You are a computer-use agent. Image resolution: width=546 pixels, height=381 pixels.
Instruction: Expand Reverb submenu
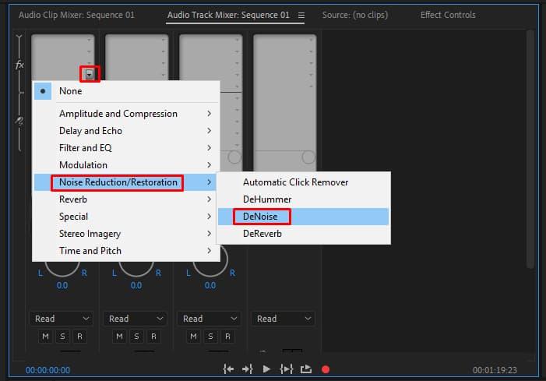126,199
